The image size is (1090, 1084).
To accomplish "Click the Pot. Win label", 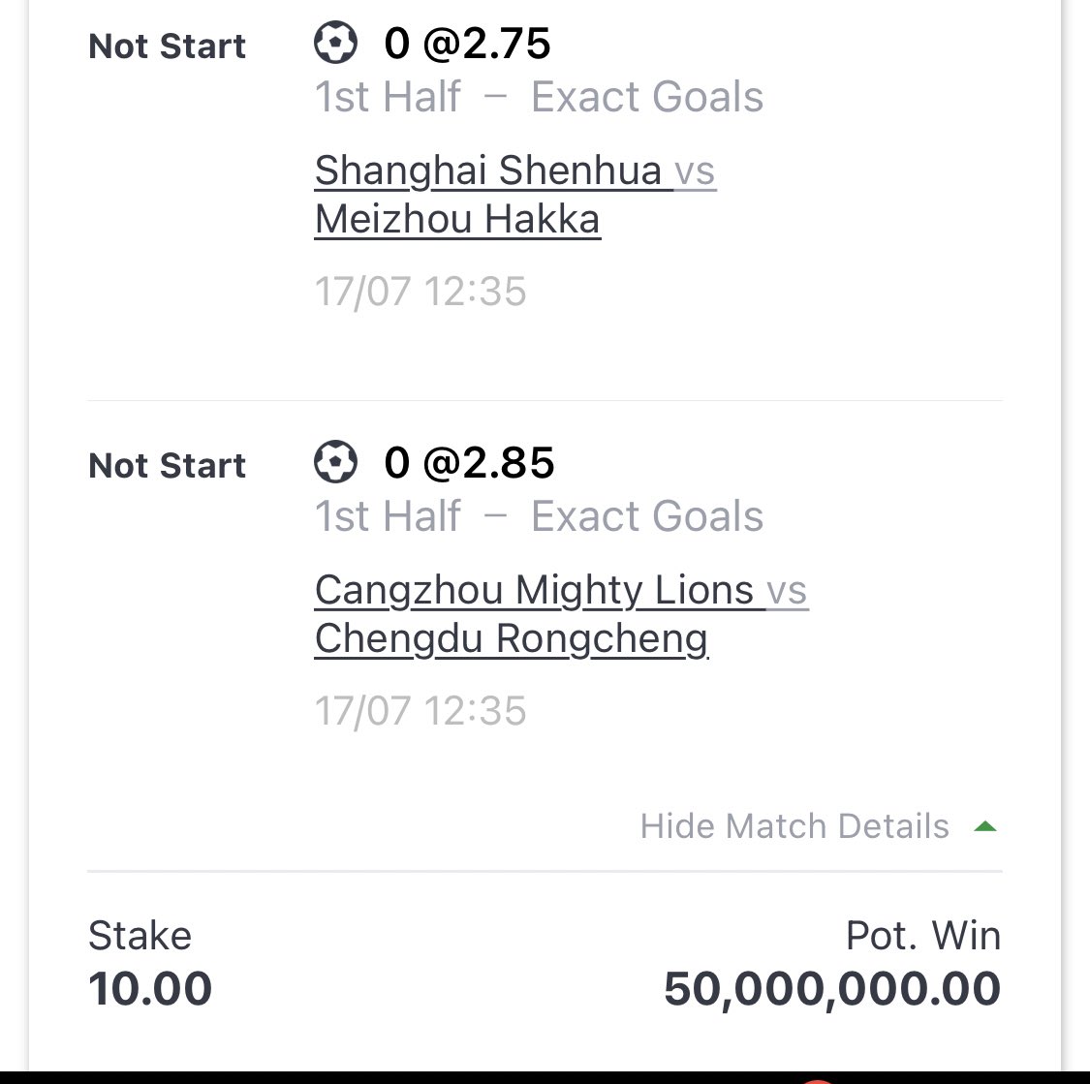I will (x=923, y=935).
